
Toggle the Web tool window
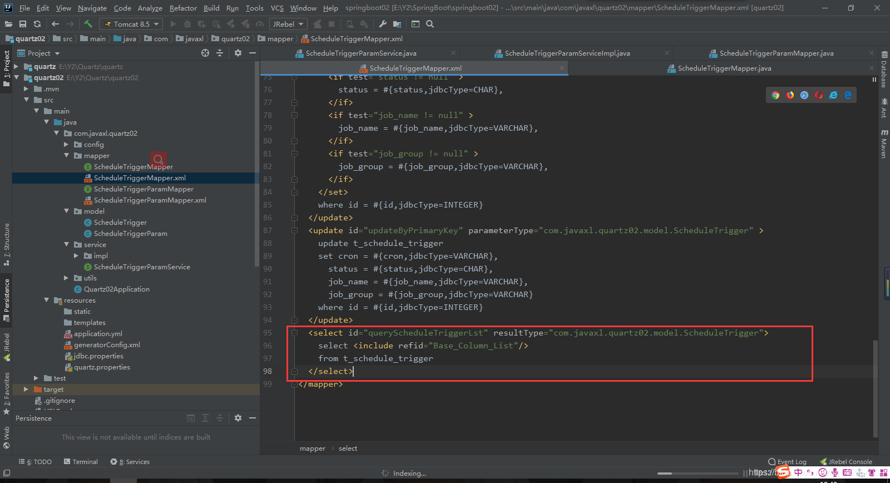7,437
